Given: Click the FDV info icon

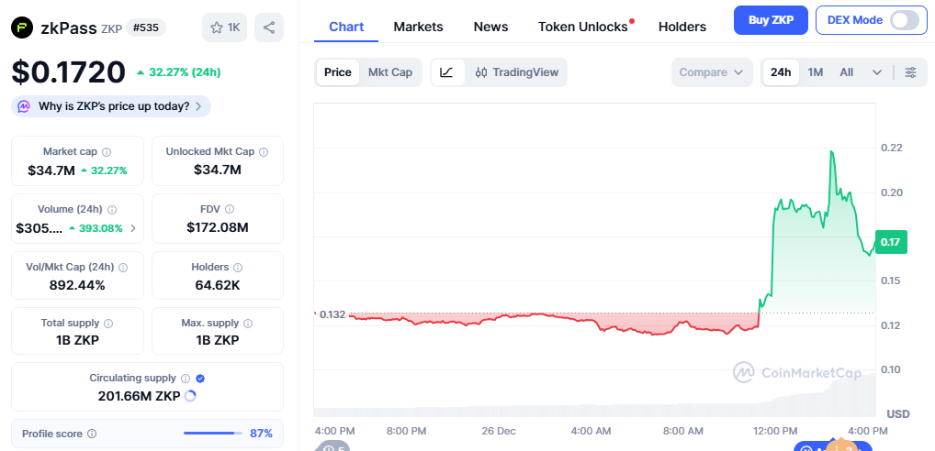Looking at the screenshot, I should (x=230, y=209).
